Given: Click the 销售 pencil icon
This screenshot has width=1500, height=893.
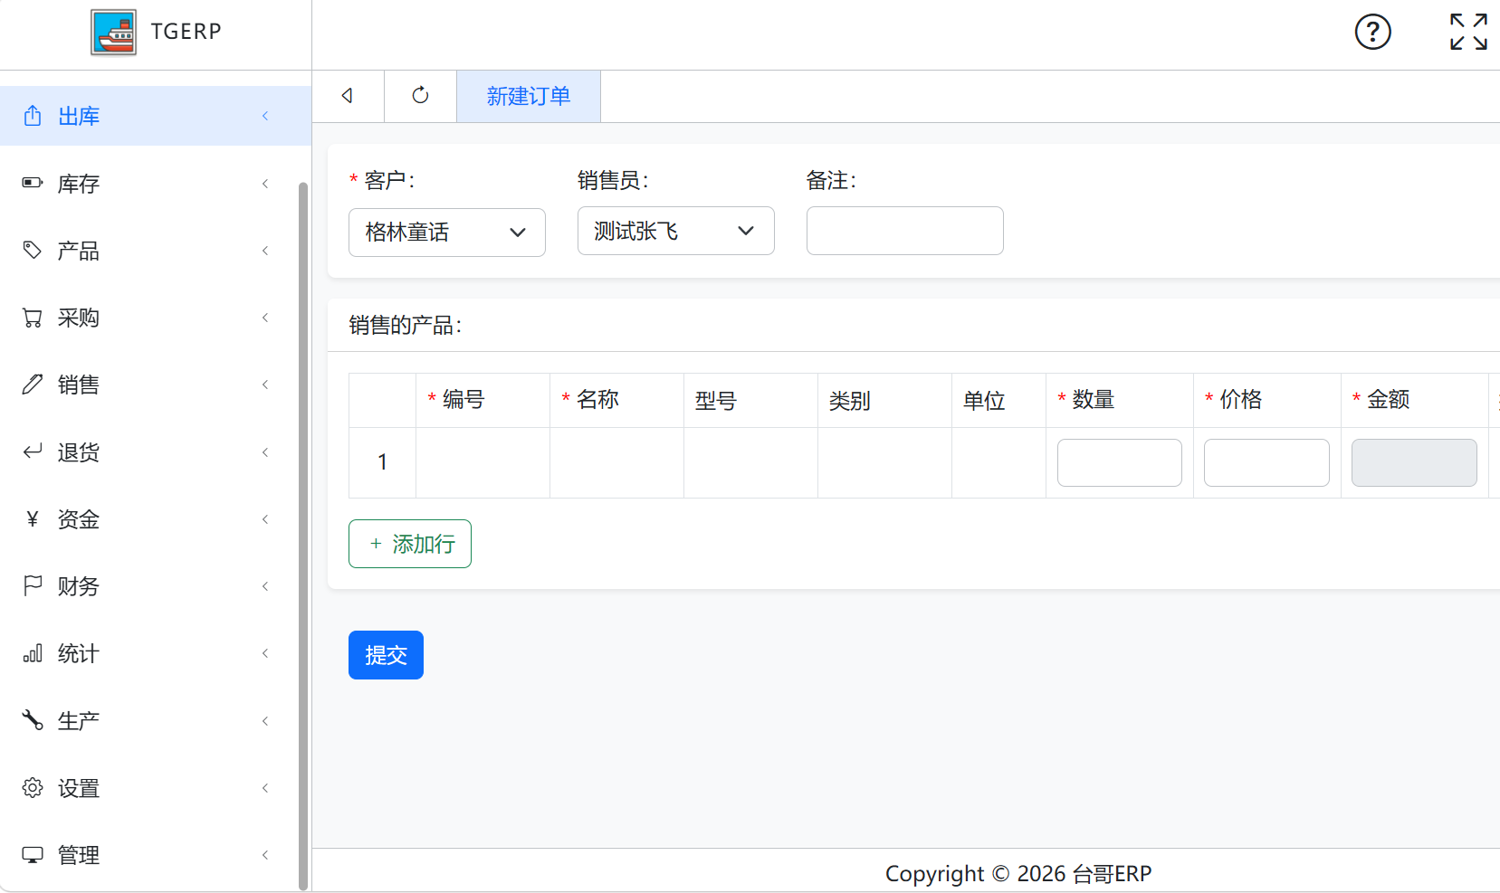Looking at the screenshot, I should [x=33, y=385].
